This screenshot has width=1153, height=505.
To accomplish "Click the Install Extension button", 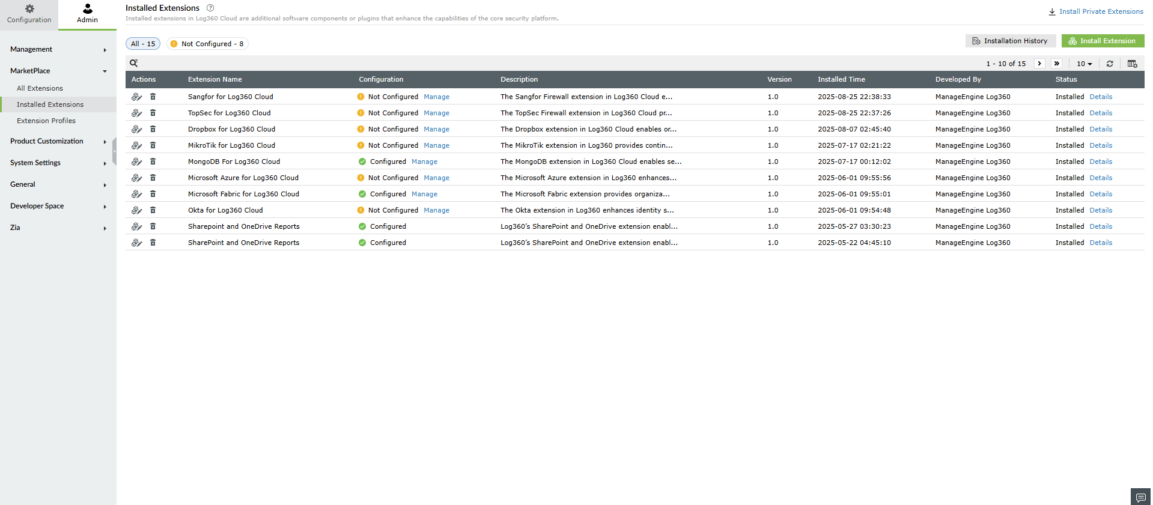I will (1103, 41).
